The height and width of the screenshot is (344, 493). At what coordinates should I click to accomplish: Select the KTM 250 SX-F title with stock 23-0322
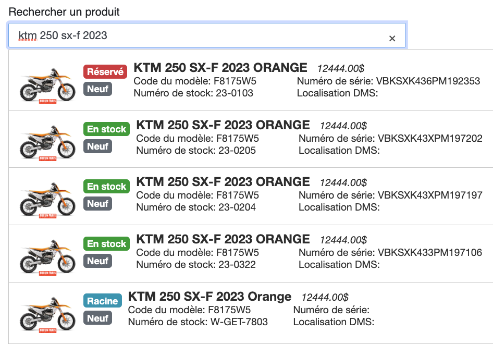click(223, 239)
